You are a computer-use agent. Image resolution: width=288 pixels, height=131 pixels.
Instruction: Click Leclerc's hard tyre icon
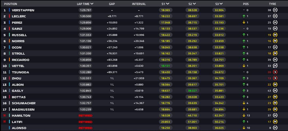pos(275,16)
